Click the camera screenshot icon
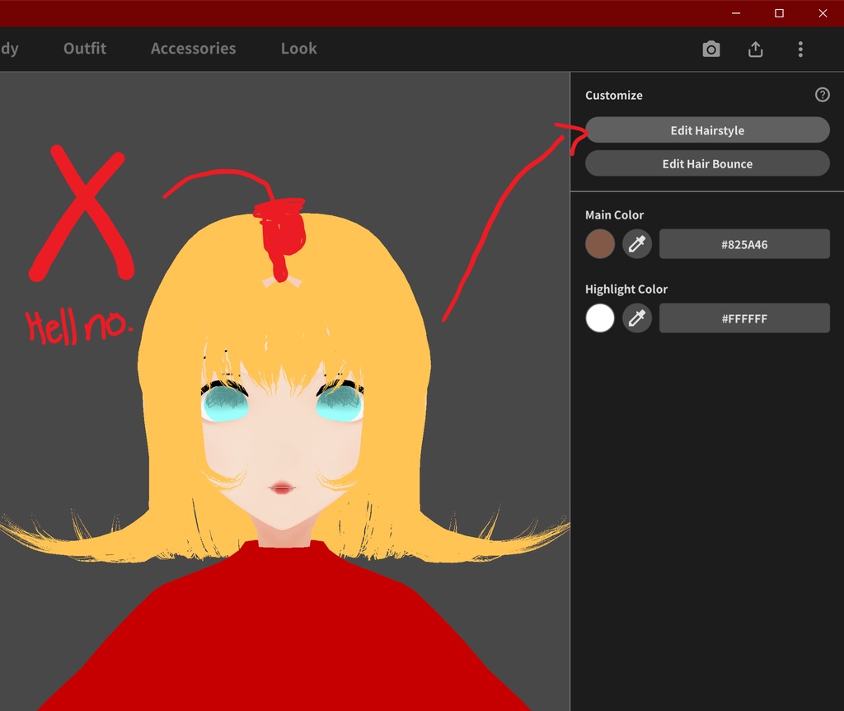This screenshot has width=844, height=711. [x=711, y=49]
